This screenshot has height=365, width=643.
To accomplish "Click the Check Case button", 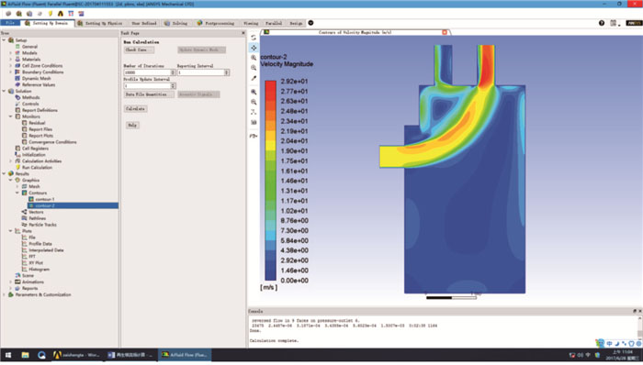I will coord(139,50).
